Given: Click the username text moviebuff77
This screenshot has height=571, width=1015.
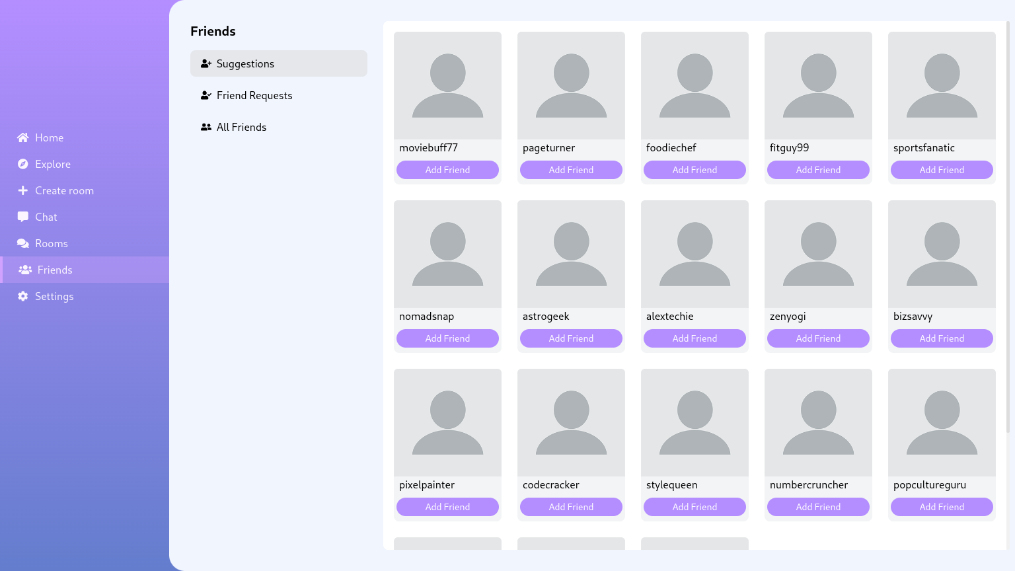Looking at the screenshot, I should click(x=428, y=148).
